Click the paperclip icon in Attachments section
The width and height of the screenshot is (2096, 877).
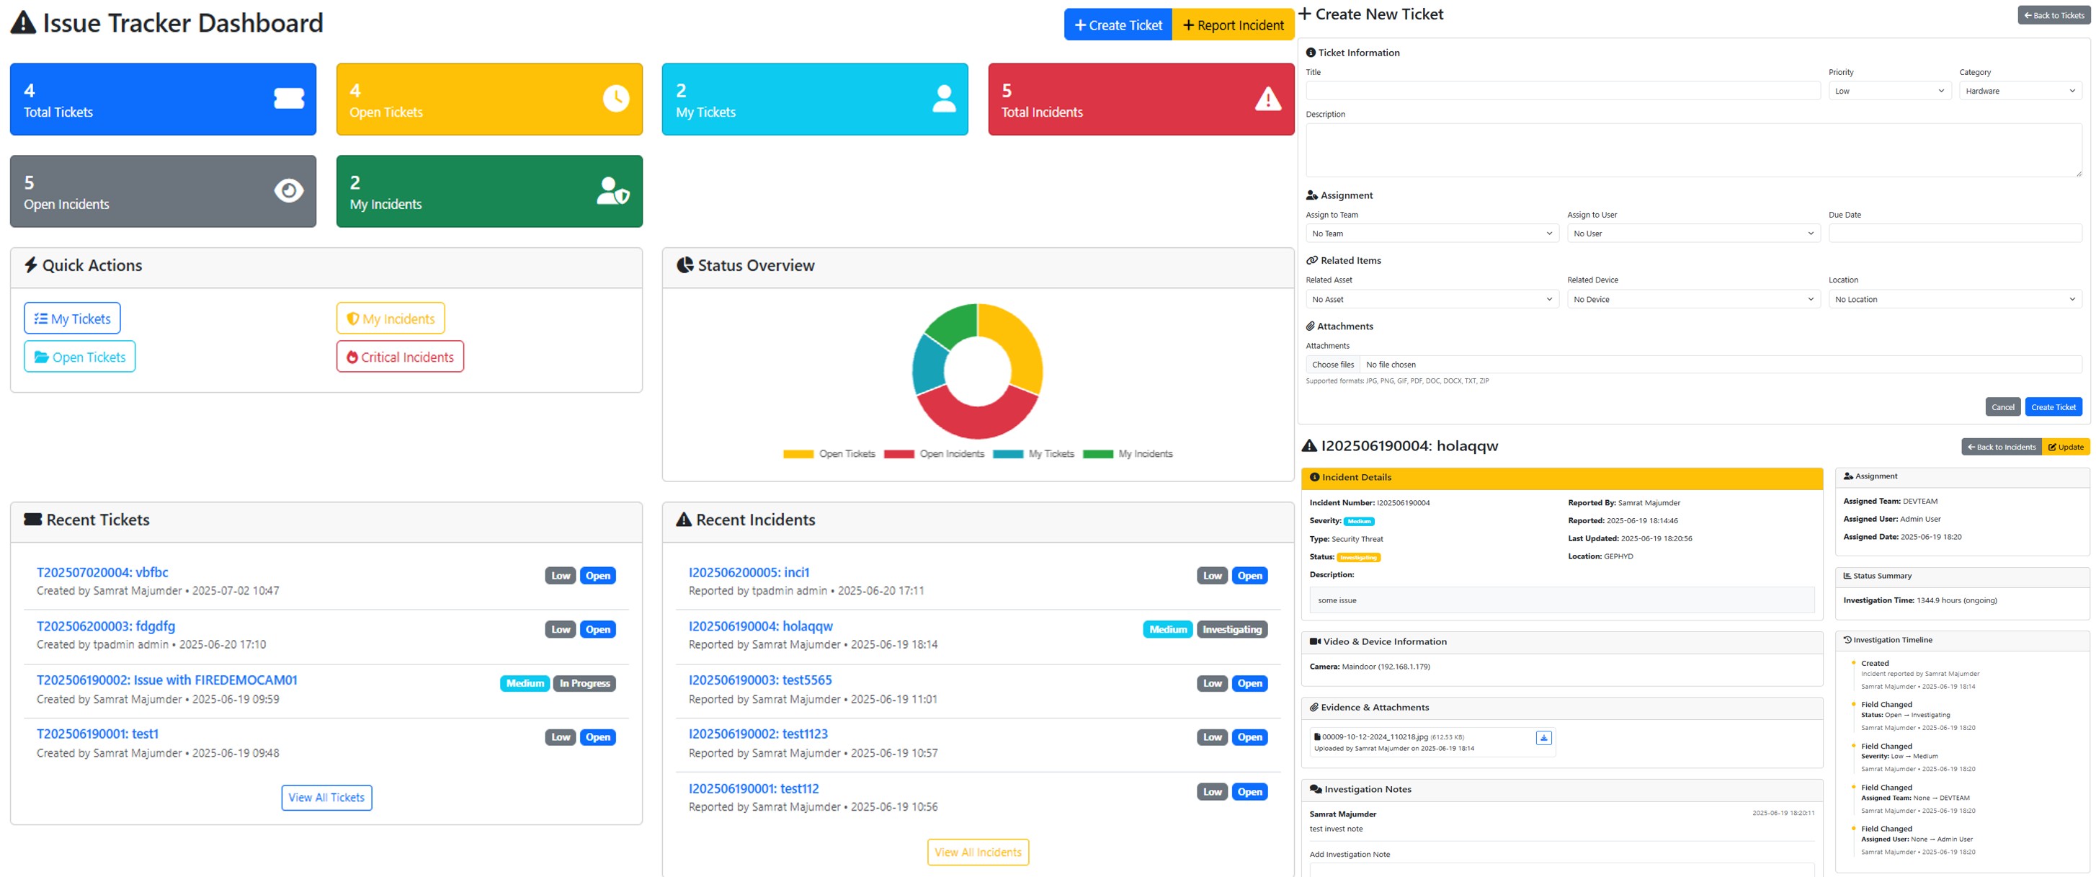[1311, 326]
